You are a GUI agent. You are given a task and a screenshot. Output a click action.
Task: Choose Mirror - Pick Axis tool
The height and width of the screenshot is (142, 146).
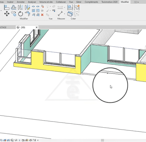coord(20,7)
